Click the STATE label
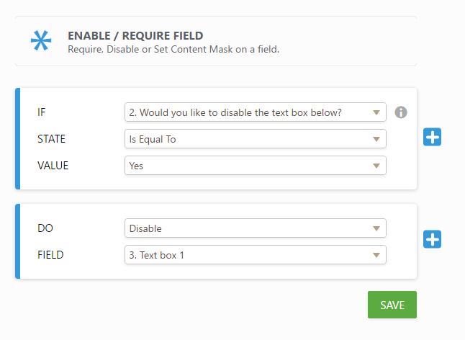This screenshot has height=340, width=465. point(51,139)
